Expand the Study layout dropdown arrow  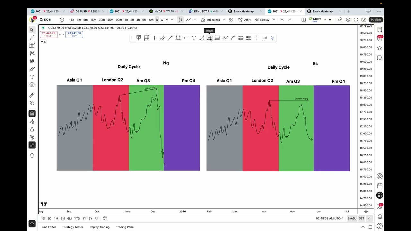[x=325, y=20]
